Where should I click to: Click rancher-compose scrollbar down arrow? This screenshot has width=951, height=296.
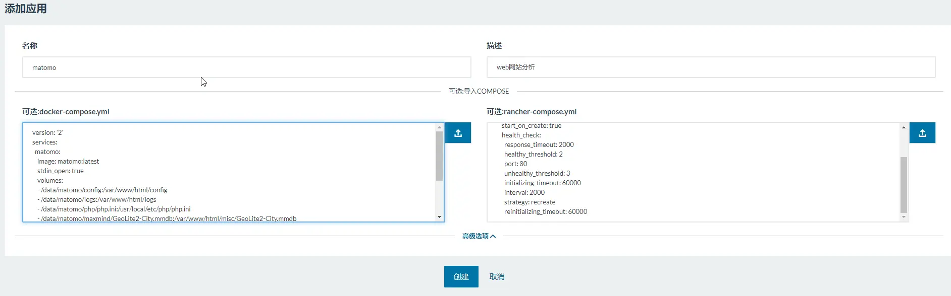click(x=904, y=217)
